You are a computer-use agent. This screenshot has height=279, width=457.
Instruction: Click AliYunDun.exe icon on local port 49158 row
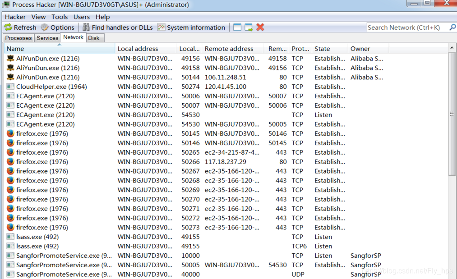[10, 68]
